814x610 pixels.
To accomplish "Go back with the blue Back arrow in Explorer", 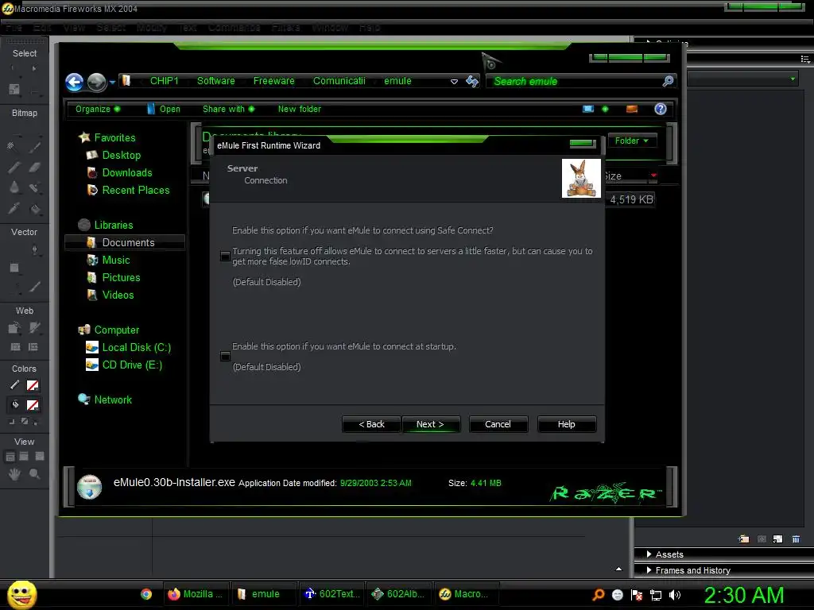I will [74, 82].
